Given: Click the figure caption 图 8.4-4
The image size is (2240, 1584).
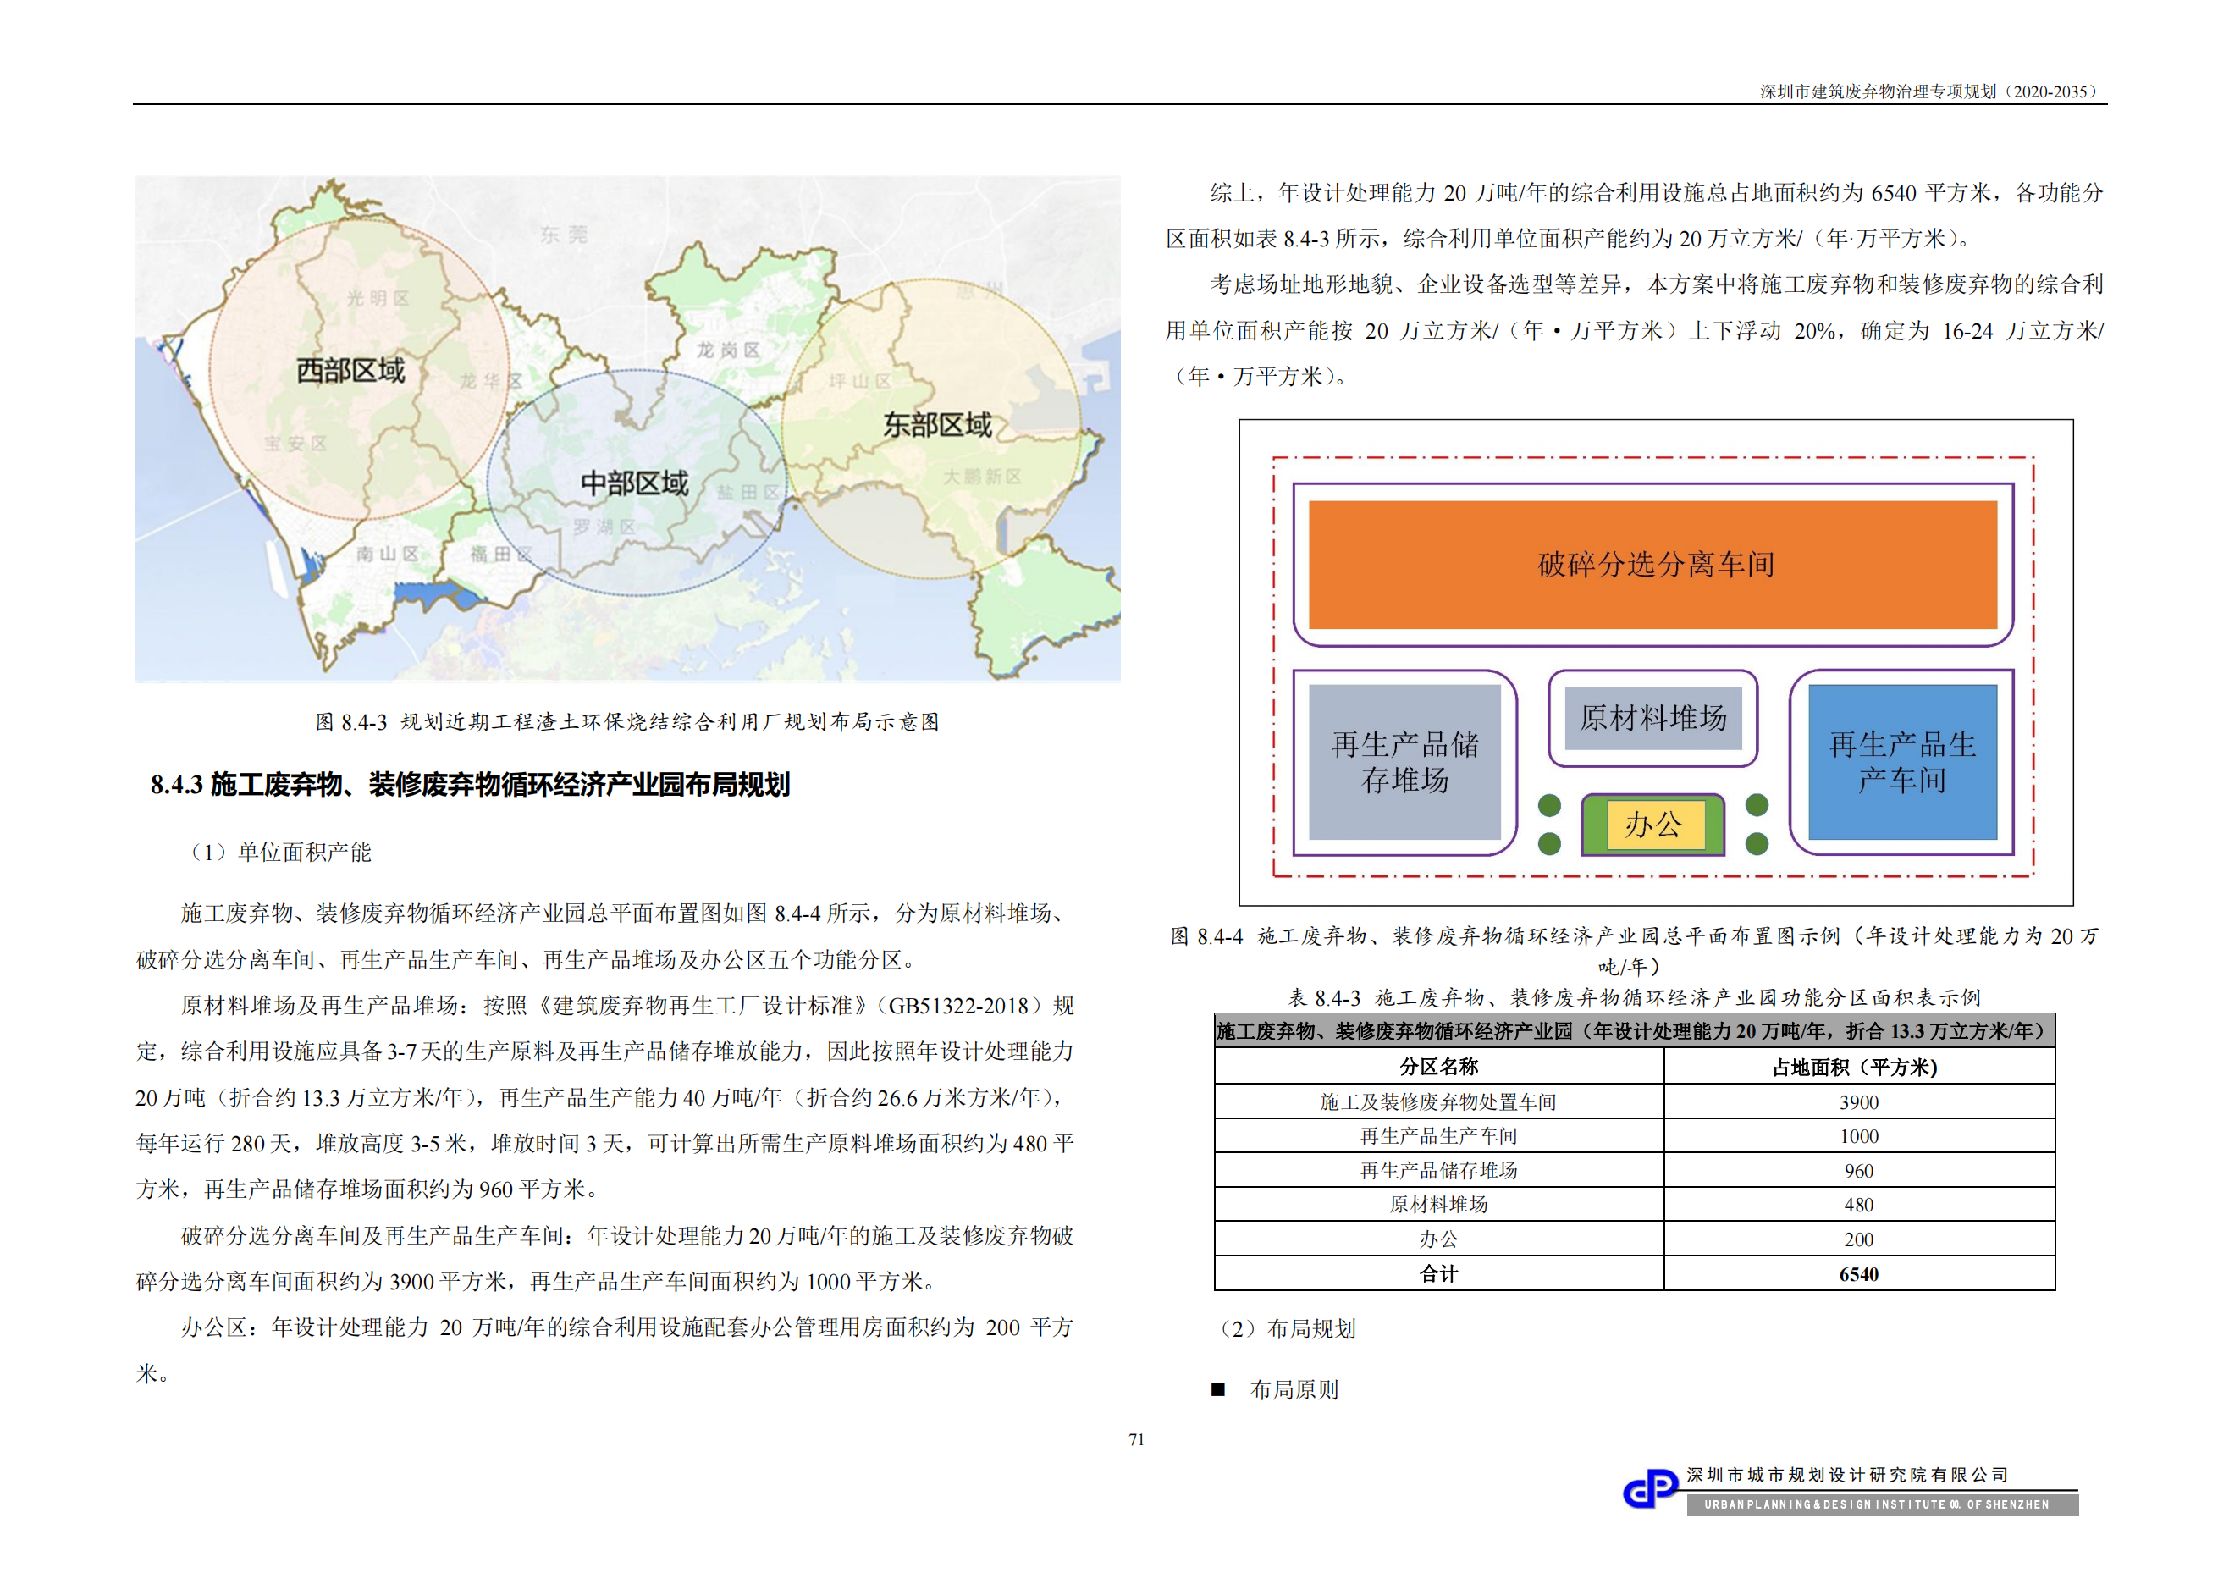Looking at the screenshot, I should click(x=1633, y=951).
